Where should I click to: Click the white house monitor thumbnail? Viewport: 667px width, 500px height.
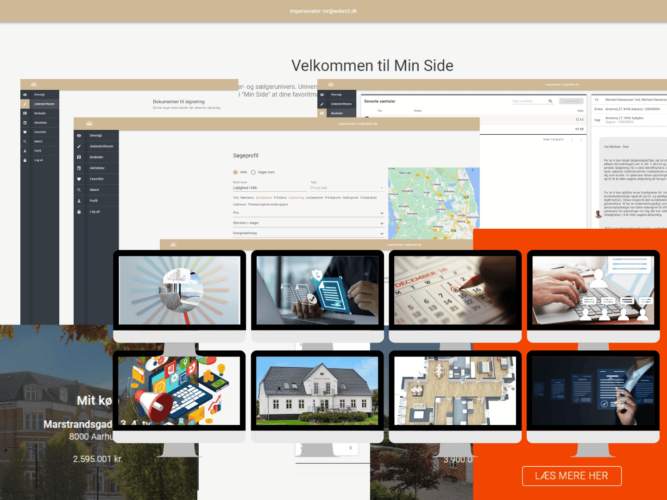[317, 391]
